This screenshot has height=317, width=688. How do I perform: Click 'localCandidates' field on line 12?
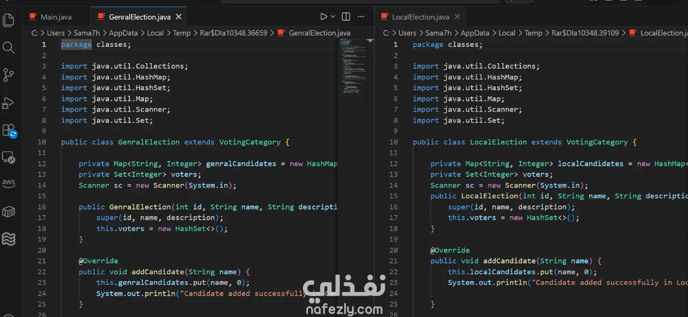pyautogui.click(x=590, y=164)
